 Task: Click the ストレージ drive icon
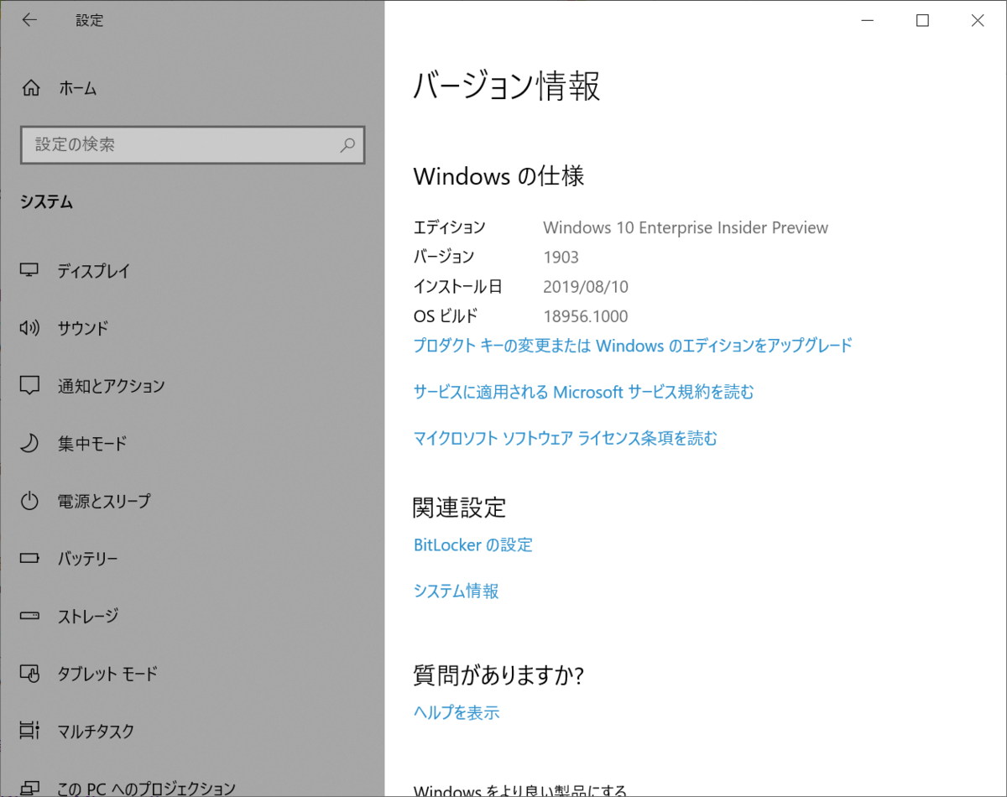point(30,616)
